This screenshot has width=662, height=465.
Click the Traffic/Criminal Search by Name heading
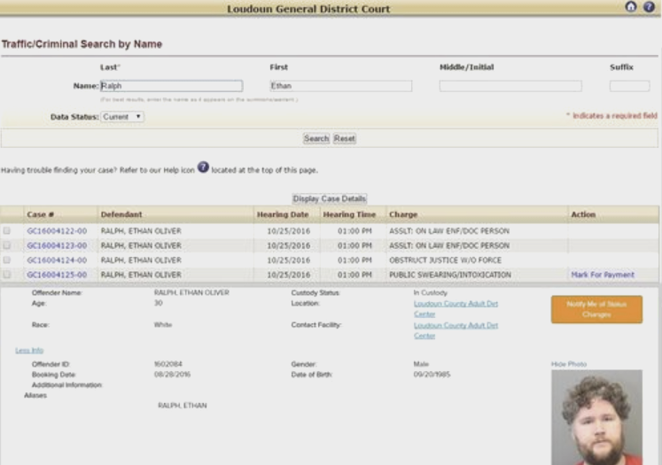(82, 44)
